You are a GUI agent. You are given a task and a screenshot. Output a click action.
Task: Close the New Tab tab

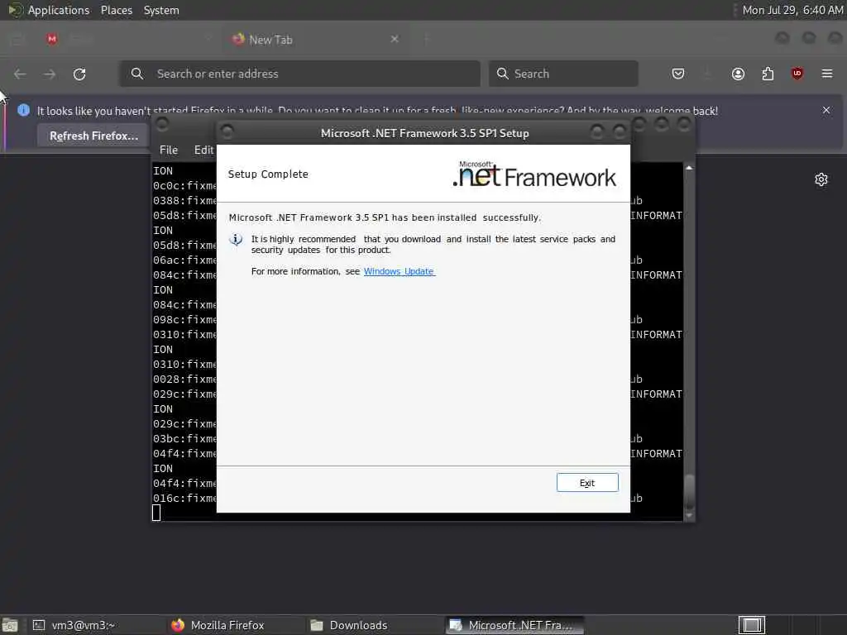coord(395,39)
